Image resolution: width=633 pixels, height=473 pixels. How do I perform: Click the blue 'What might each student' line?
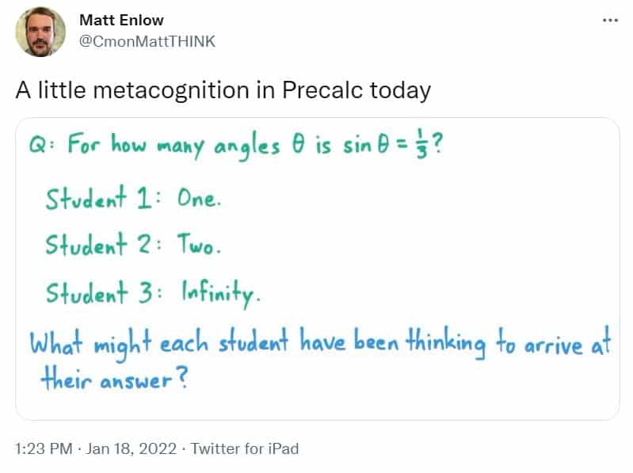320,343
